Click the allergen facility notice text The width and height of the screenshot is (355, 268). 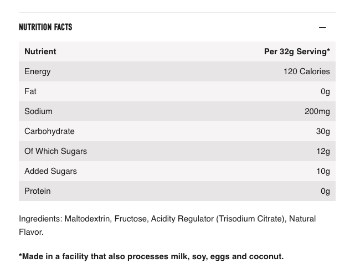tap(151, 256)
